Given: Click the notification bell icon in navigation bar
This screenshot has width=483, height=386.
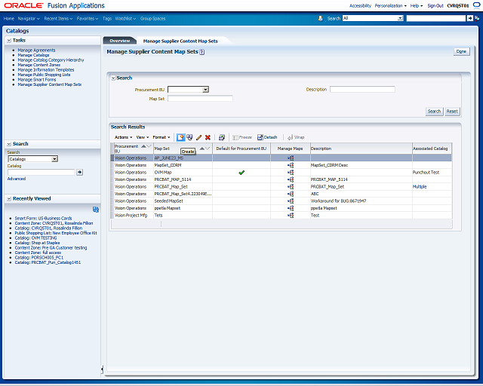Looking at the screenshot, I should (320, 18).
